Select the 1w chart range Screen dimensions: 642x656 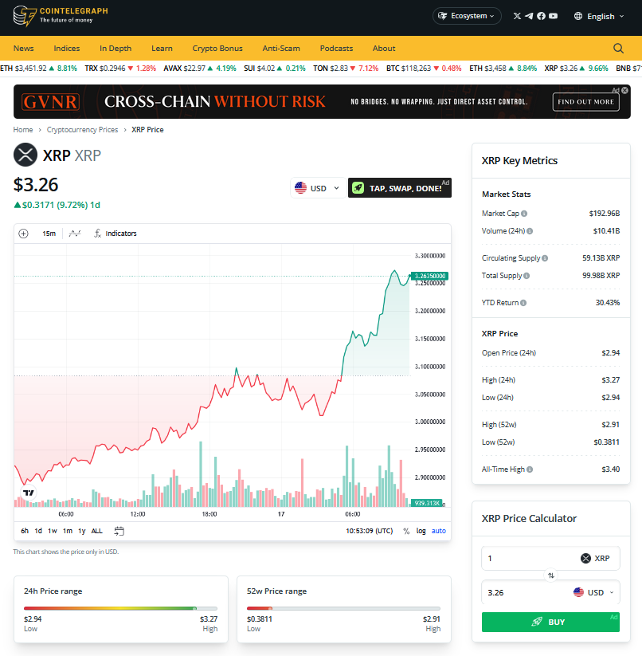pyautogui.click(x=53, y=531)
